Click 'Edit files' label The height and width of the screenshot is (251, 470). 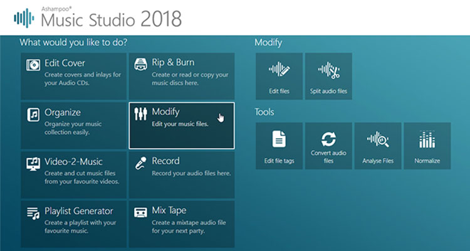pyautogui.click(x=279, y=91)
